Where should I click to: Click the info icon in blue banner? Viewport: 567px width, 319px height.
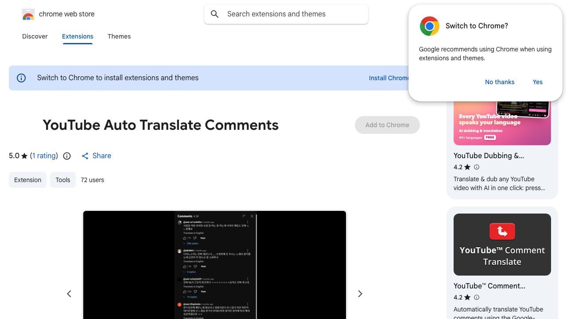pyautogui.click(x=21, y=78)
